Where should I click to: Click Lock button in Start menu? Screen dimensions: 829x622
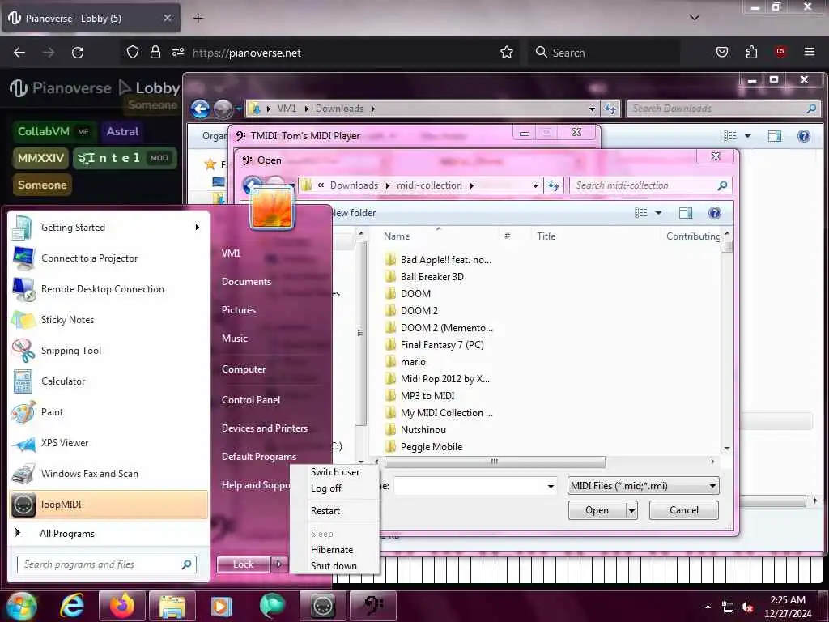243,564
